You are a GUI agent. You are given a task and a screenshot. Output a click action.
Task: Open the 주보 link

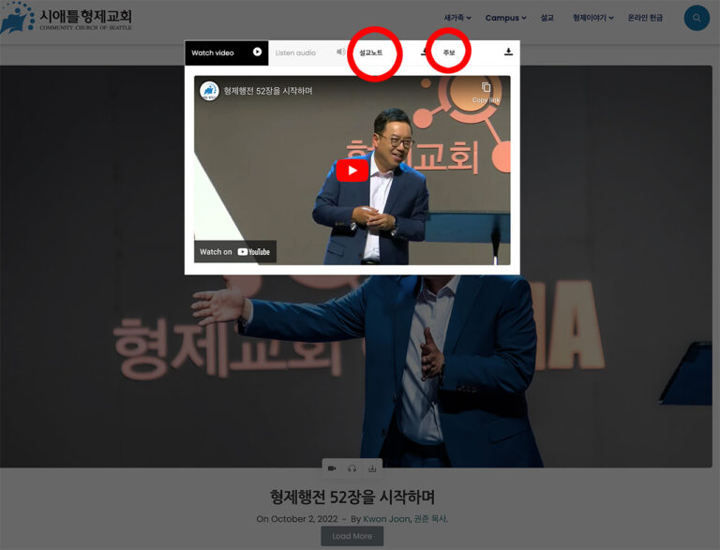449,52
